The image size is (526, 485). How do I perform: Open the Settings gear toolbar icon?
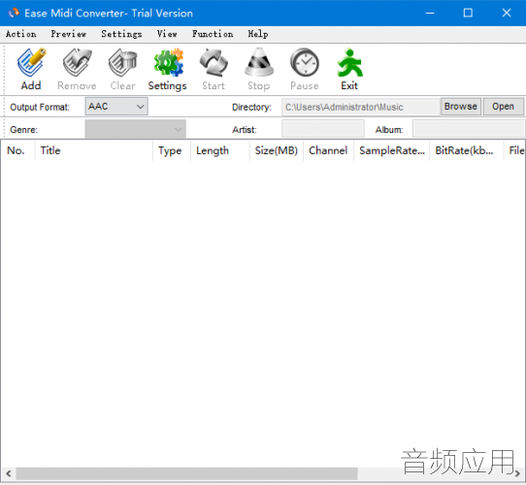168,62
